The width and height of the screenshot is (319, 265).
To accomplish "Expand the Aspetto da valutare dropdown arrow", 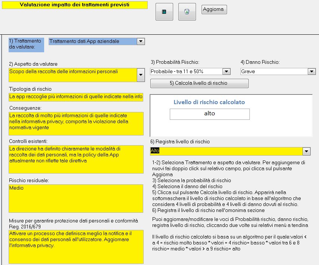I will coord(140,75).
